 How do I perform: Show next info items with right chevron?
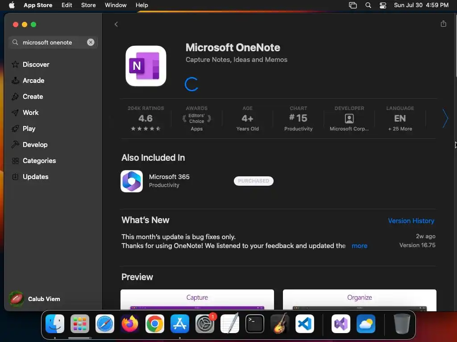coord(445,118)
